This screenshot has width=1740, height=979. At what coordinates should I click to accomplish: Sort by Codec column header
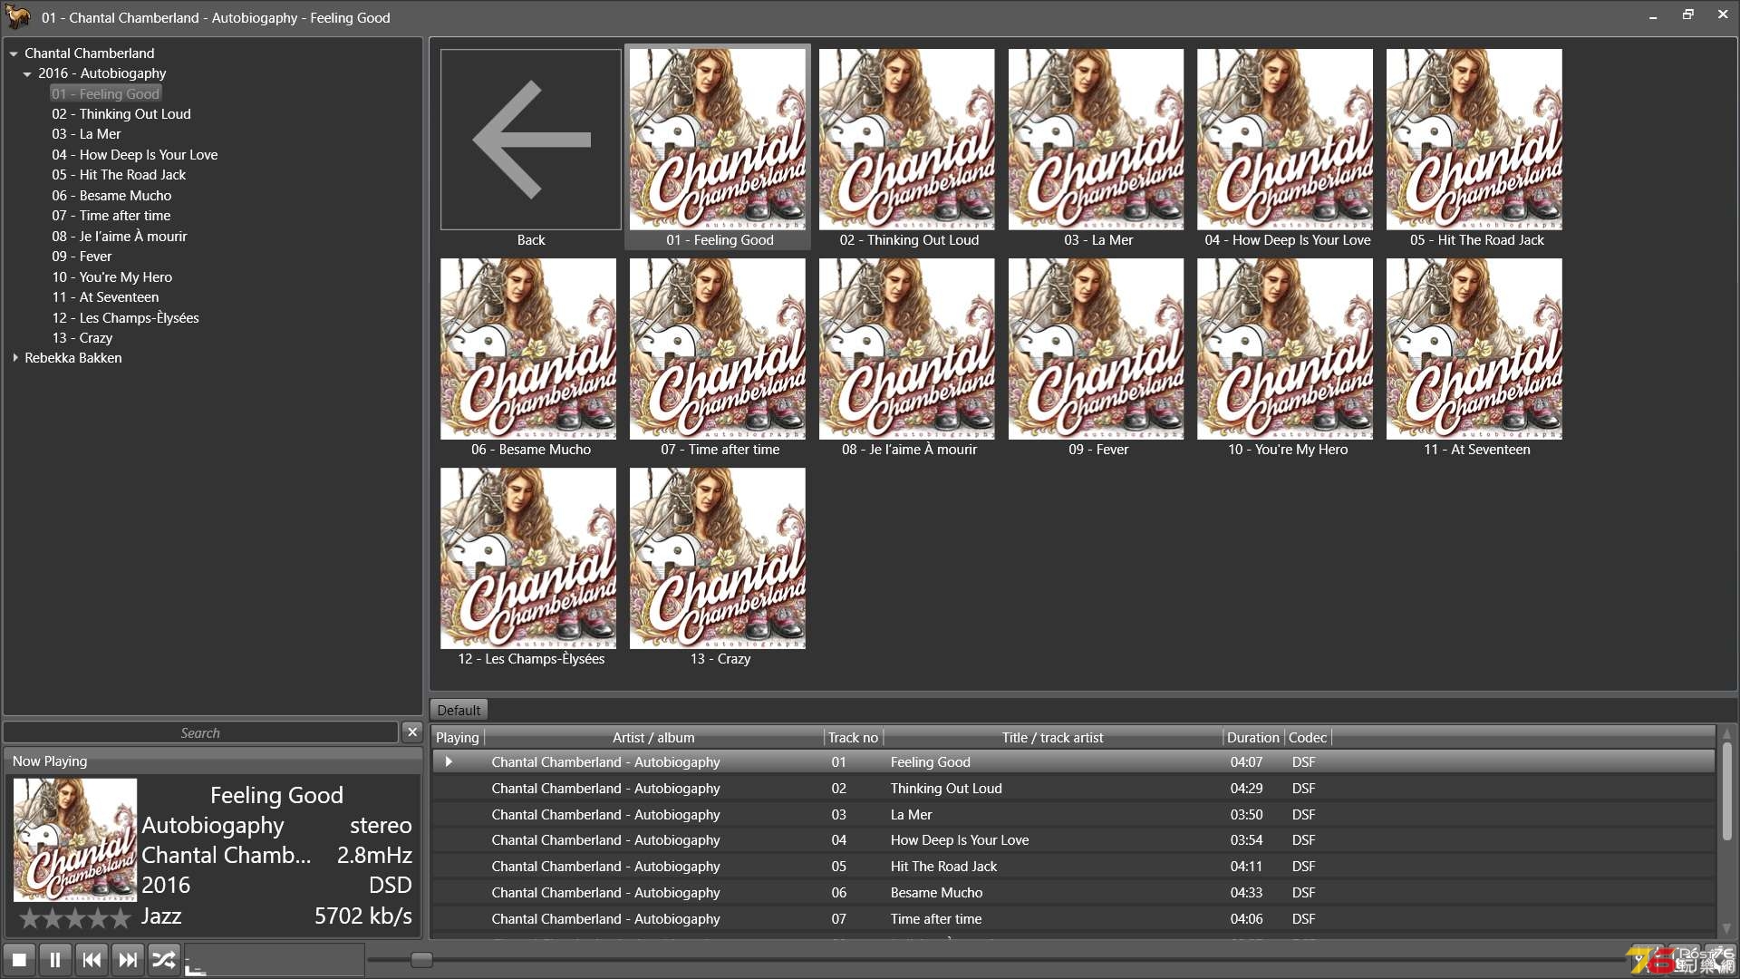(x=1308, y=738)
